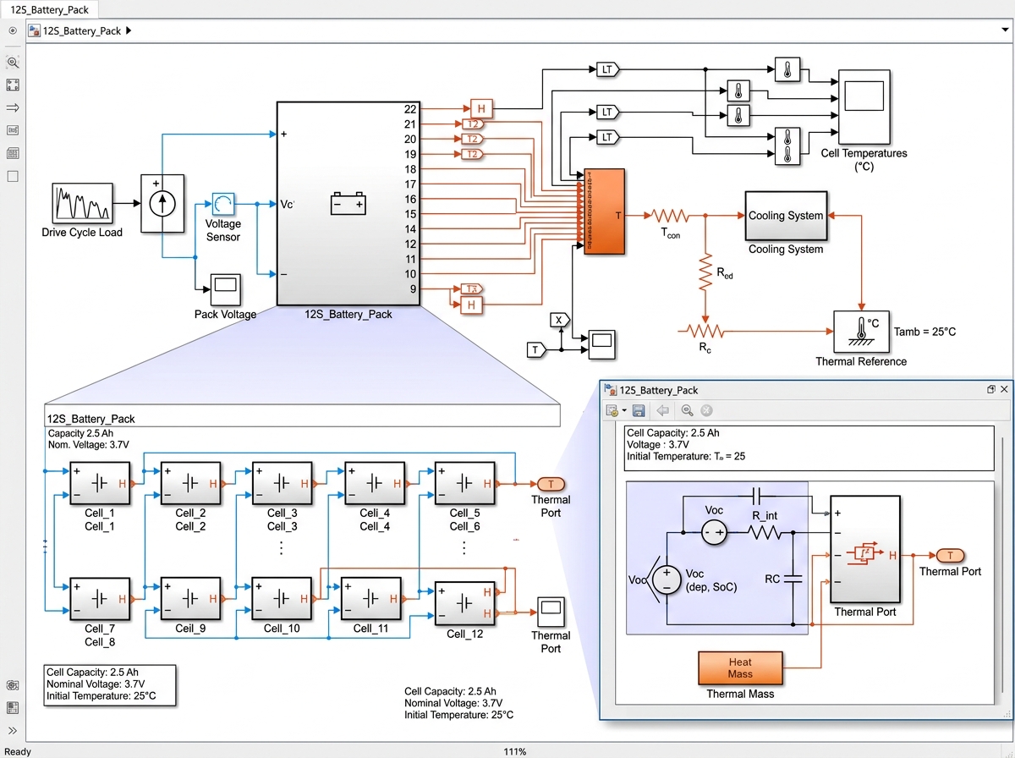
Task: Click the camera screenshot icon at palette bottom
Action: [13, 684]
